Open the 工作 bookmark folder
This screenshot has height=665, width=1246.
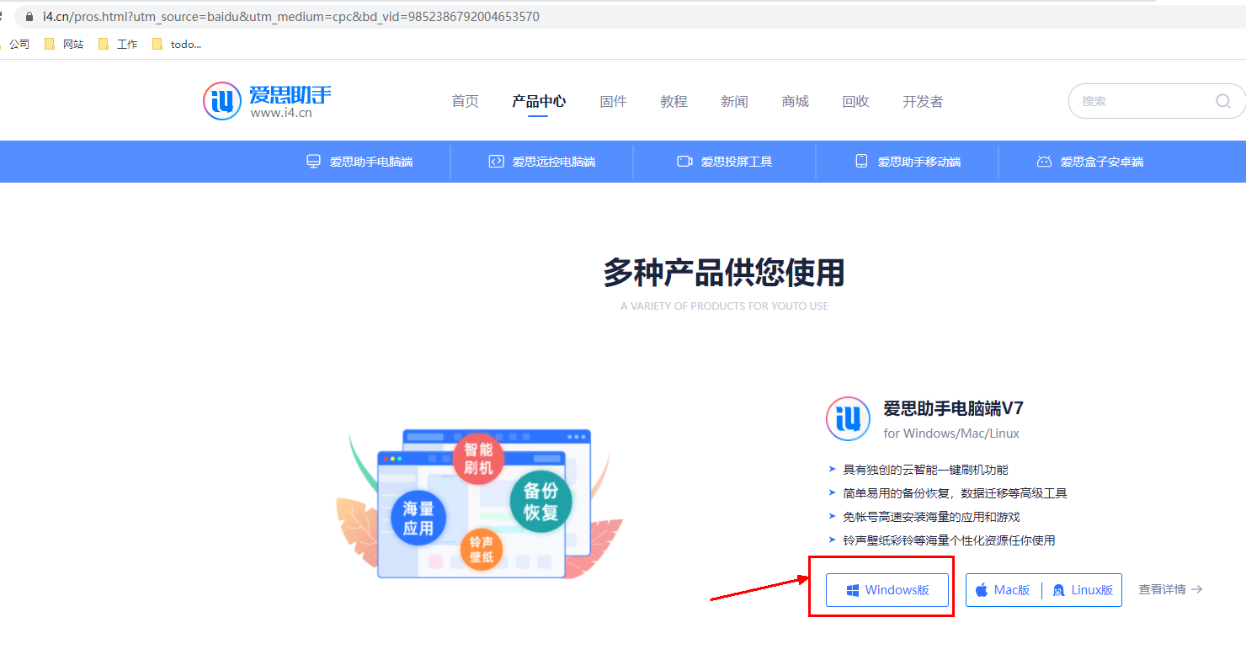click(x=118, y=44)
